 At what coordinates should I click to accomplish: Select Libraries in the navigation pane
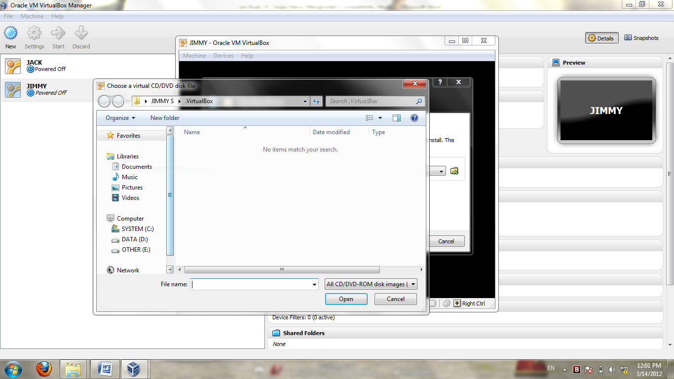[127, 156]
